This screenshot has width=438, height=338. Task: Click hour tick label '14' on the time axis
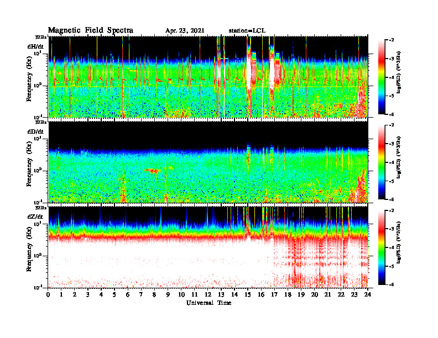click(234, 294)
